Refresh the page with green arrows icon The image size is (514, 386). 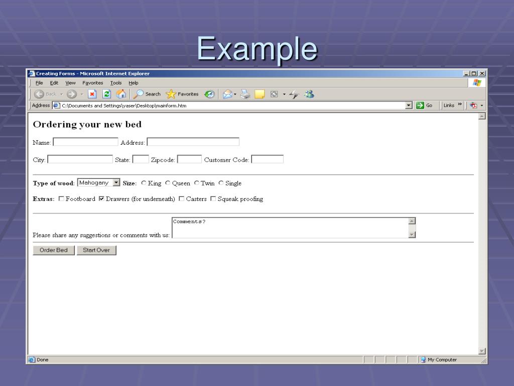click(106, 94)
